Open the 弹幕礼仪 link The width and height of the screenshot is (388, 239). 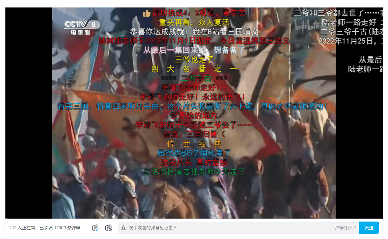click(345, 228)
